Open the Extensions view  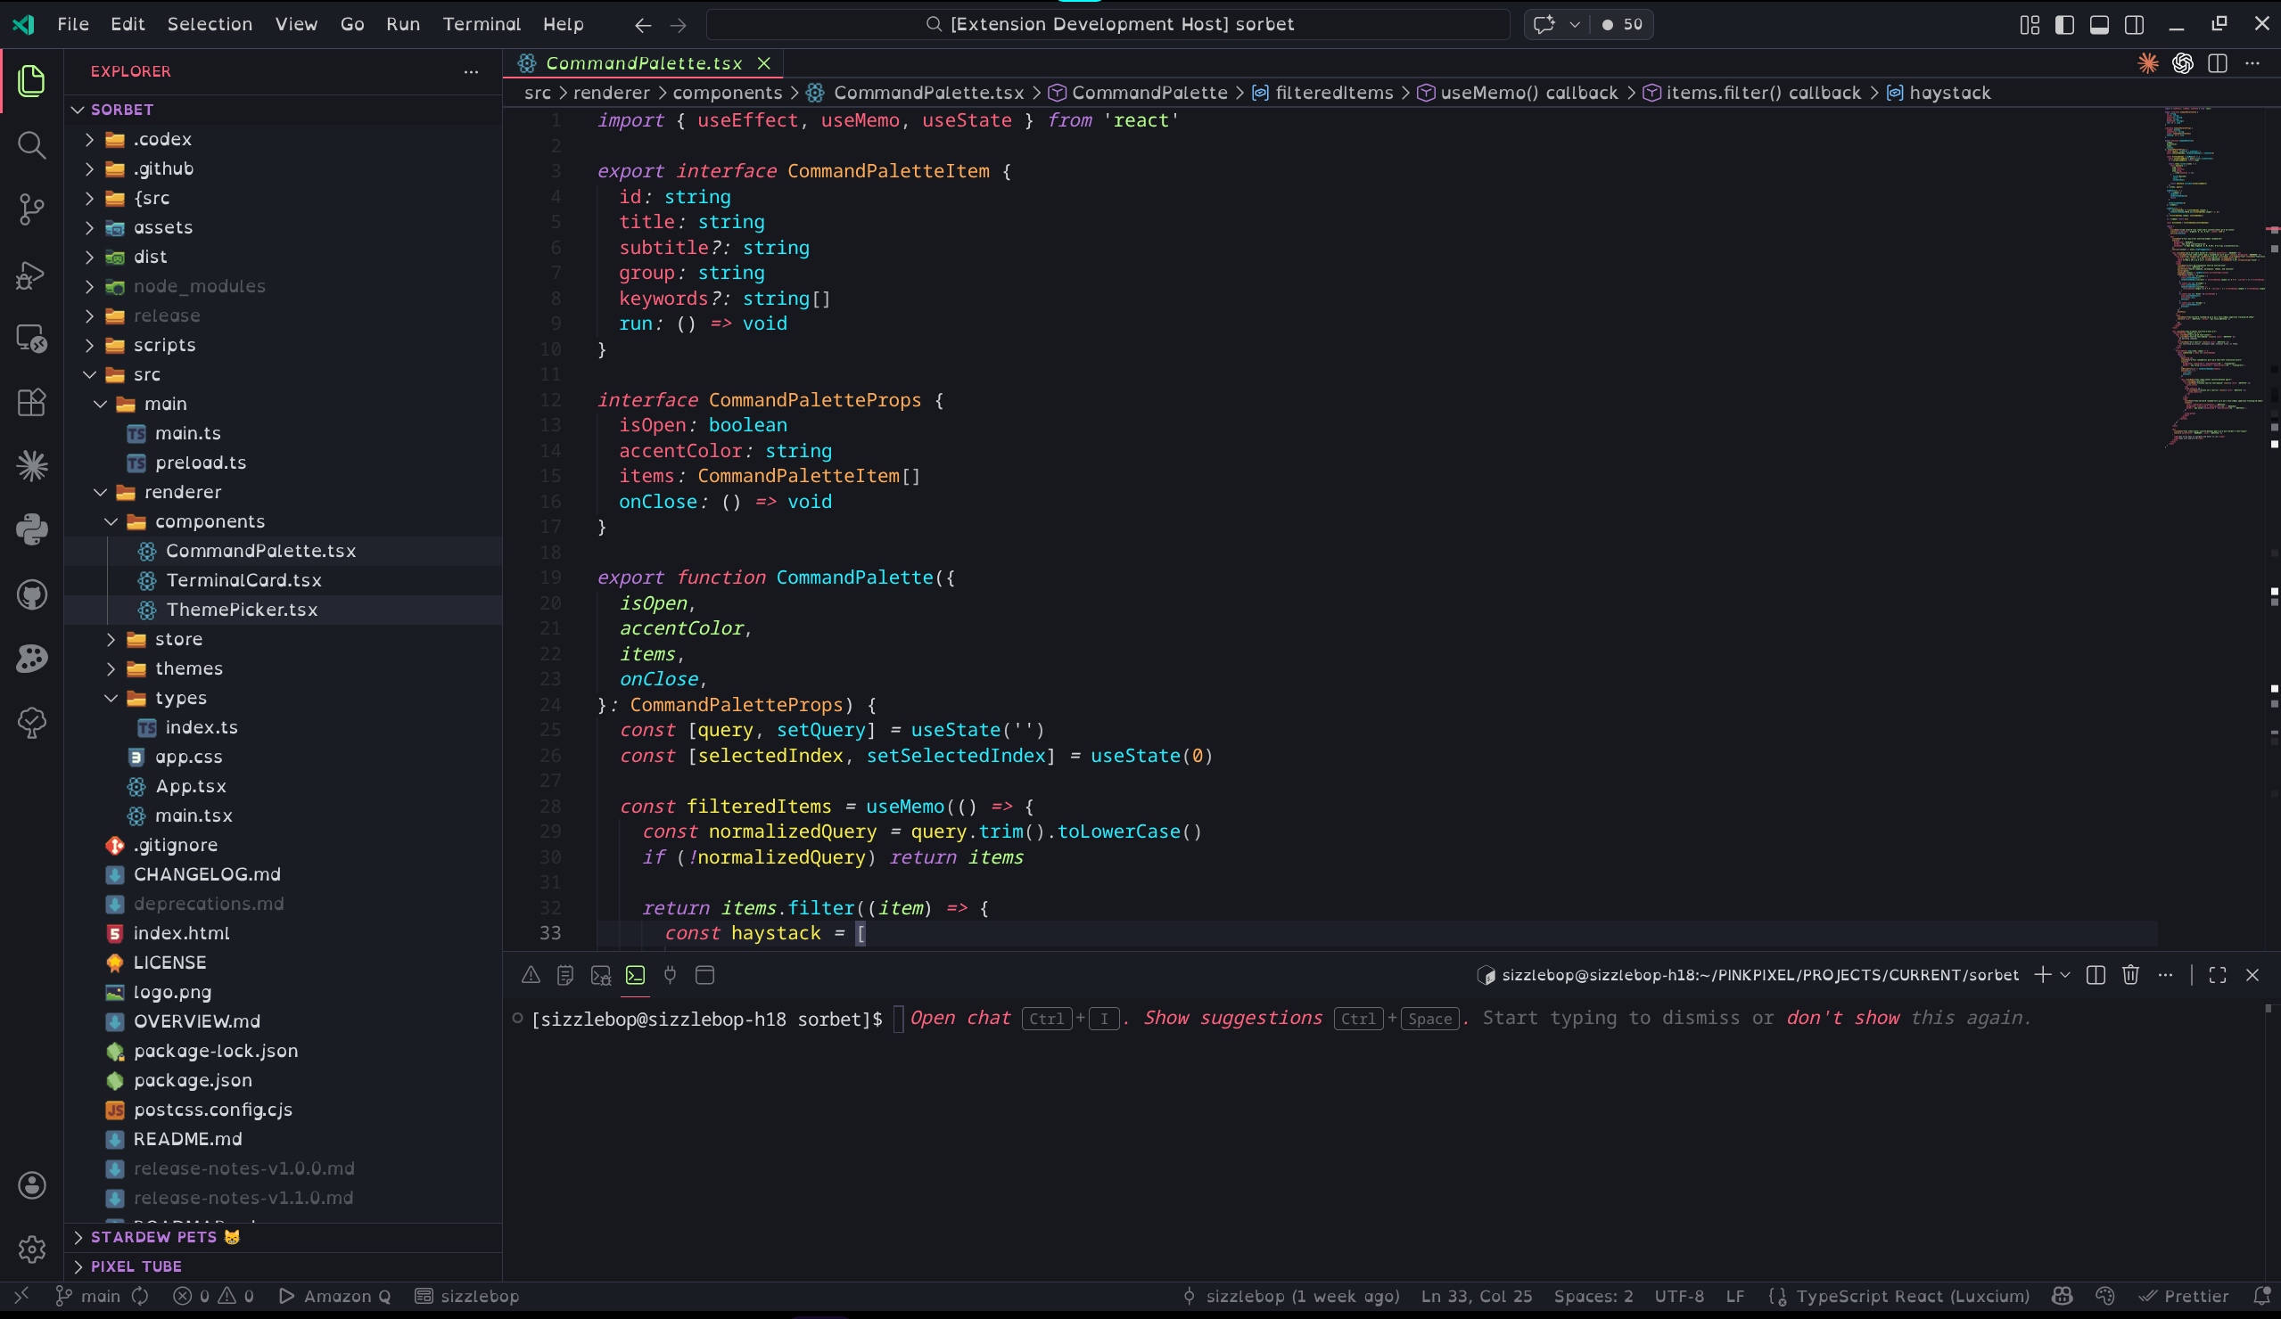tap(32, 402)
